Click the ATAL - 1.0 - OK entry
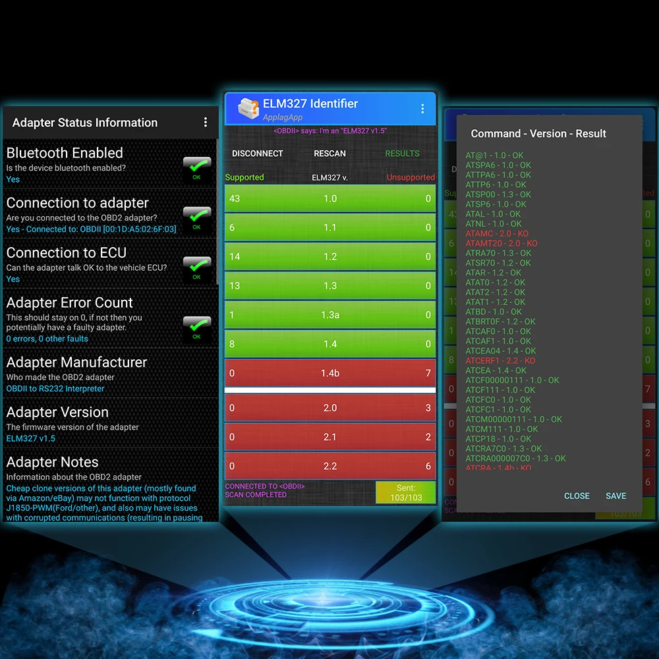This screenshot has width=659, height=659. click(x=493, y=214)
